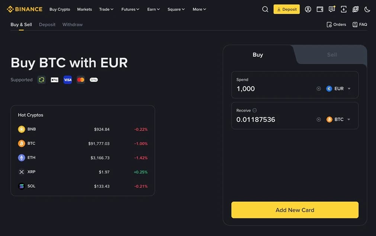
Task: Click the Apple Pay supported icon
Action: tap(54, 79)
